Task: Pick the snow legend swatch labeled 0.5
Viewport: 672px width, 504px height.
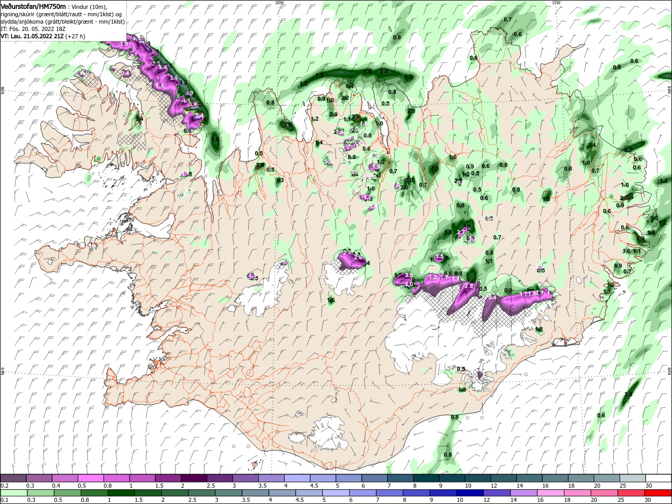Action: click(90, 478)
